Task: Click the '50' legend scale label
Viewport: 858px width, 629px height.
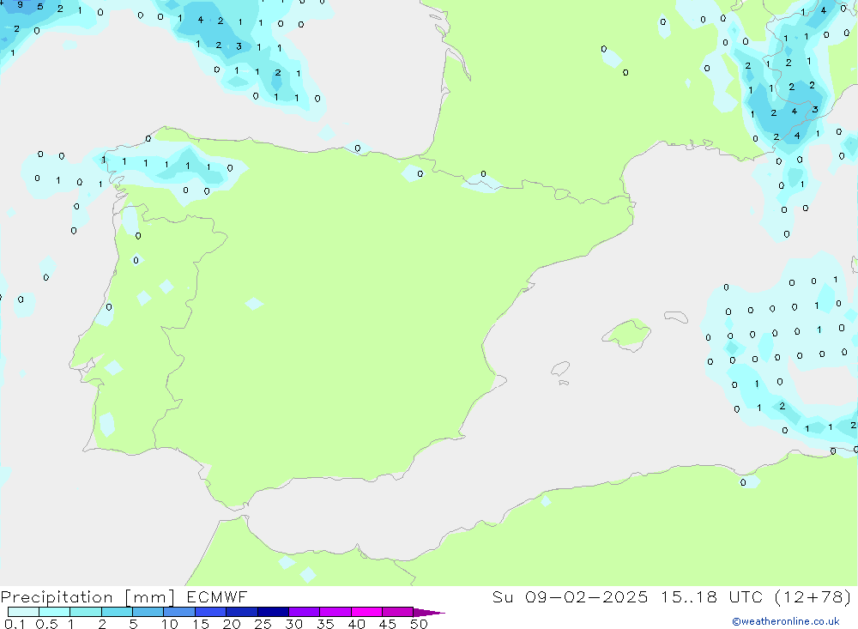Action: [420, 624]
